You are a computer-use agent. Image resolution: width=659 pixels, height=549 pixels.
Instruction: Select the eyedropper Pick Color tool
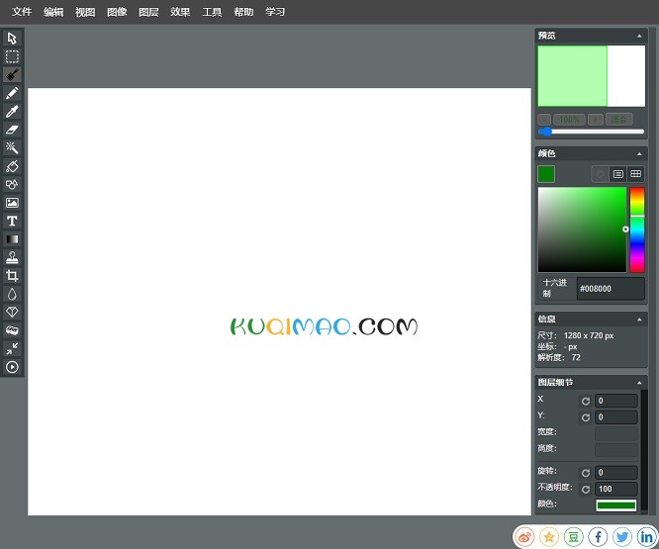[12, 112]
